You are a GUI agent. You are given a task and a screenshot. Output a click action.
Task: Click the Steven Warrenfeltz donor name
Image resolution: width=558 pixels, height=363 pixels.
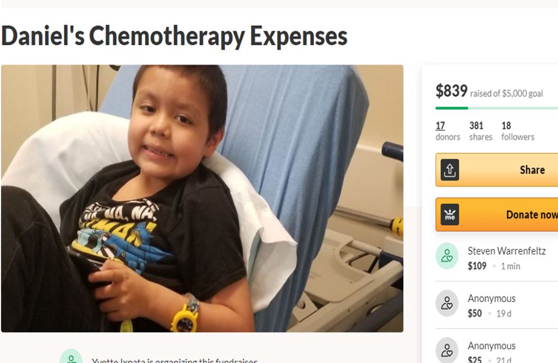[507, 251]
